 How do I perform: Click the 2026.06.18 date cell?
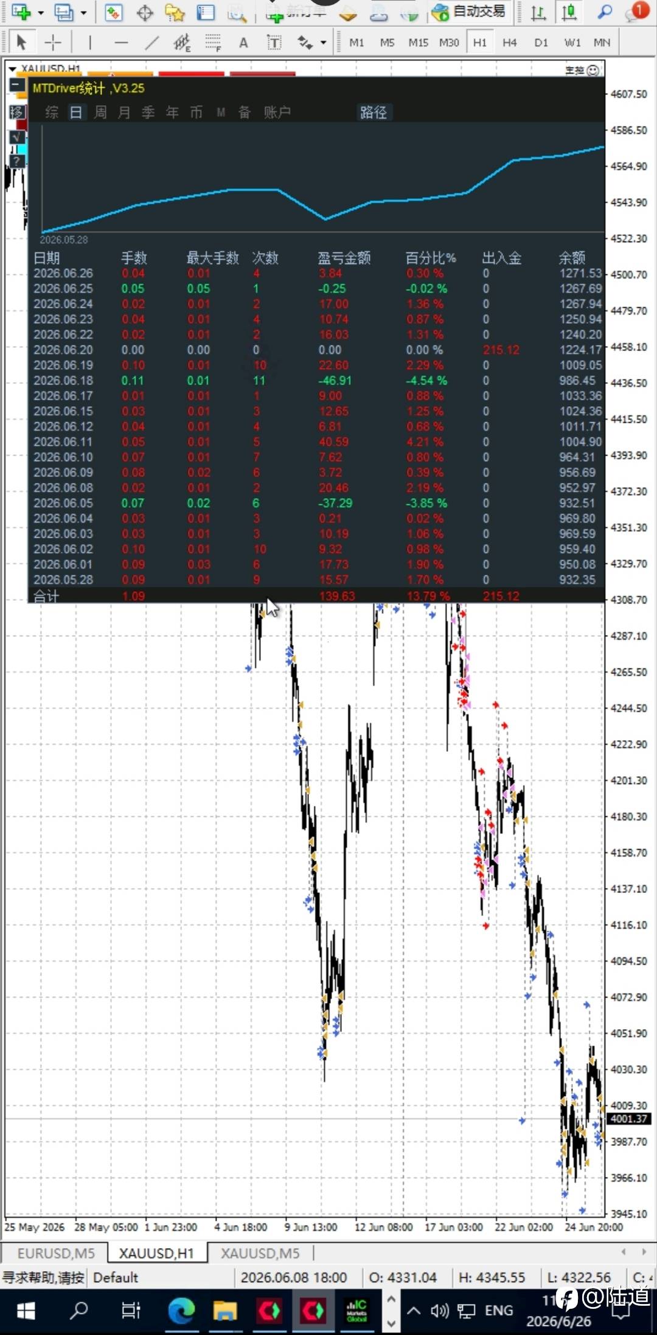click(x=63, y=380)
